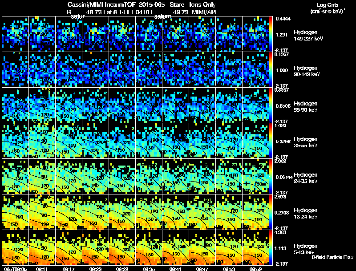
Task: Open the 5-13 keV panel above 08:23
Action: tap(95, 247)
